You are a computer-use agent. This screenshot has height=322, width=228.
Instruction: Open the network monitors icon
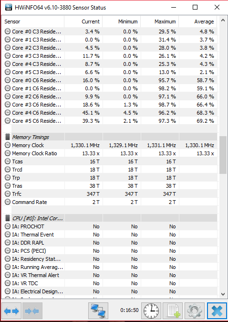[98, 311]
